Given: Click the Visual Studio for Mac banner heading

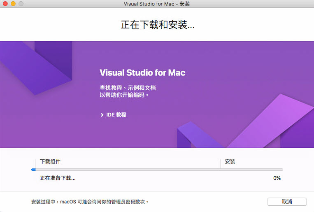Looking at the screenshot, I should 142,72.
